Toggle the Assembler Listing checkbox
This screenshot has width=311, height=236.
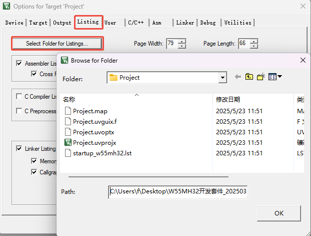click(x=19, y=64)
